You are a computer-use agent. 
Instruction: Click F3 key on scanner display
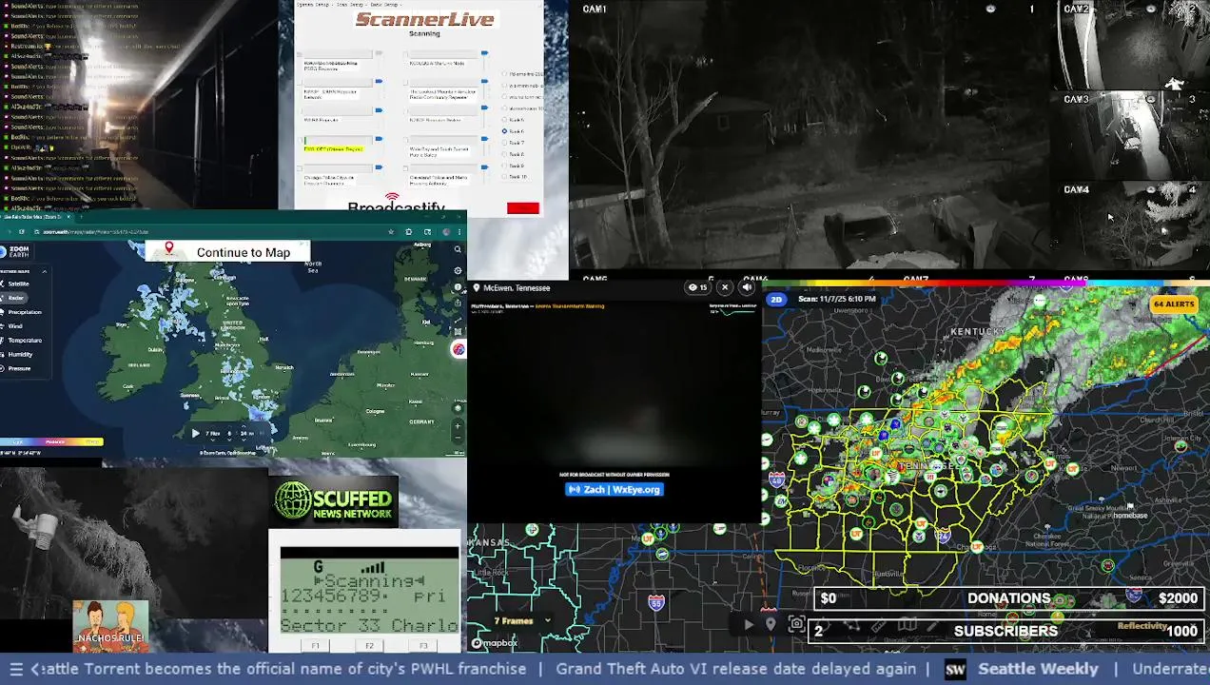coord(423,646)
